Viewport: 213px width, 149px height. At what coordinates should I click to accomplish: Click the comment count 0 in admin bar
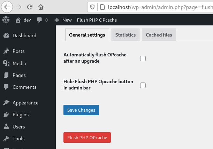coord(46,20)
